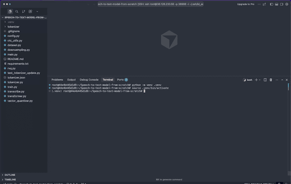Viewport: 291px width, 184px height.
Task: Switch to the Problems tab
Action: [x=57, y=80]
